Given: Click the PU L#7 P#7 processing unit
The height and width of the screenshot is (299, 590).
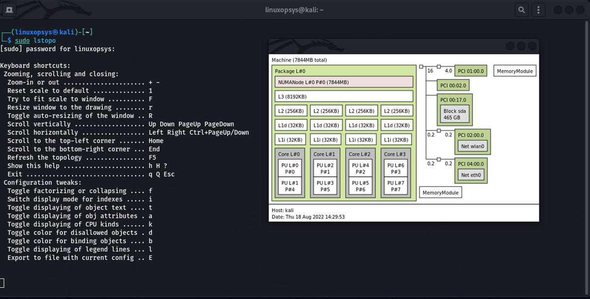Looking at the screenshot, I should (x=396, y=186).
